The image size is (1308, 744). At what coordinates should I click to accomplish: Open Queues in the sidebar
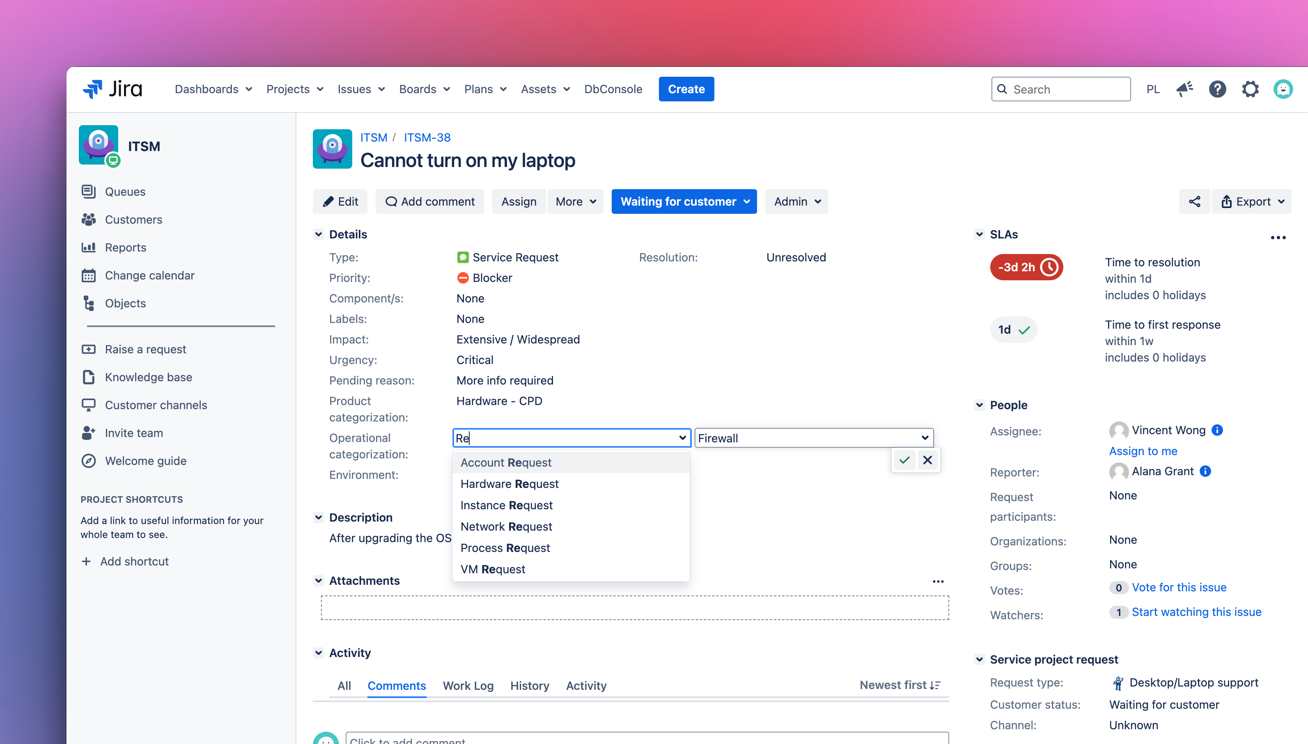click(125, 192)
